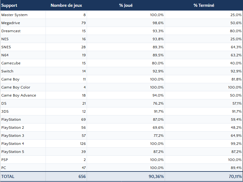Click Megadrive game count 79
This screenshot has height=182, width=243.
click(x=84, y=23)
